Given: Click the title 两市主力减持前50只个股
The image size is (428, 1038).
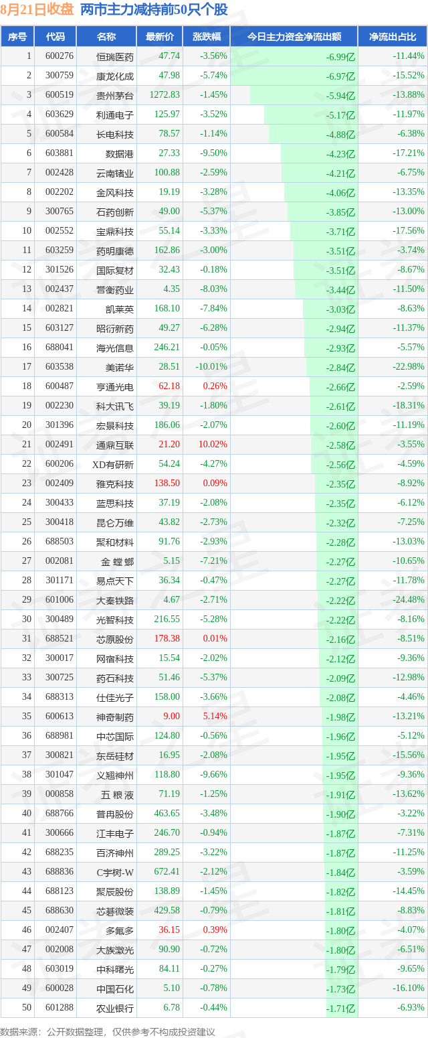Looking at the screenshot, I should coord(154,10).
